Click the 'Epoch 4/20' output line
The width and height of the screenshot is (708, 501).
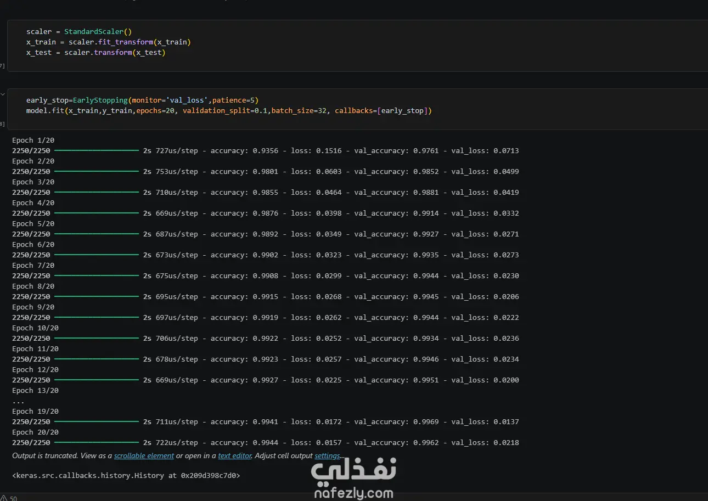pos(33,203)
